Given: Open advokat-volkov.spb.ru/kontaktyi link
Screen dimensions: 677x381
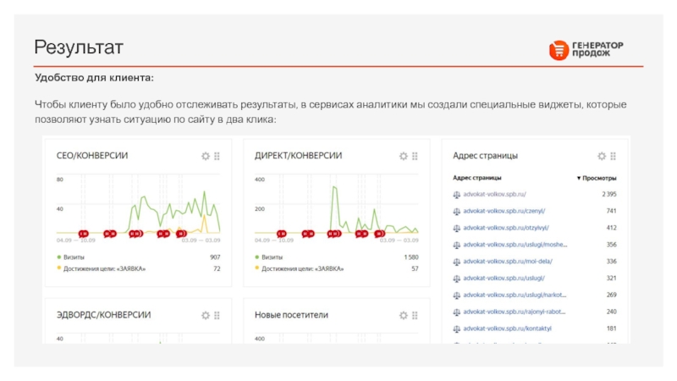Looking at the screenshot, I should [507, 329].
